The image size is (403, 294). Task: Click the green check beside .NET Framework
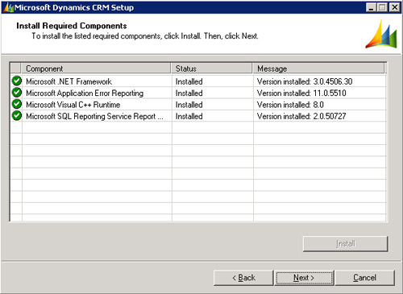[x=17, y=81]
